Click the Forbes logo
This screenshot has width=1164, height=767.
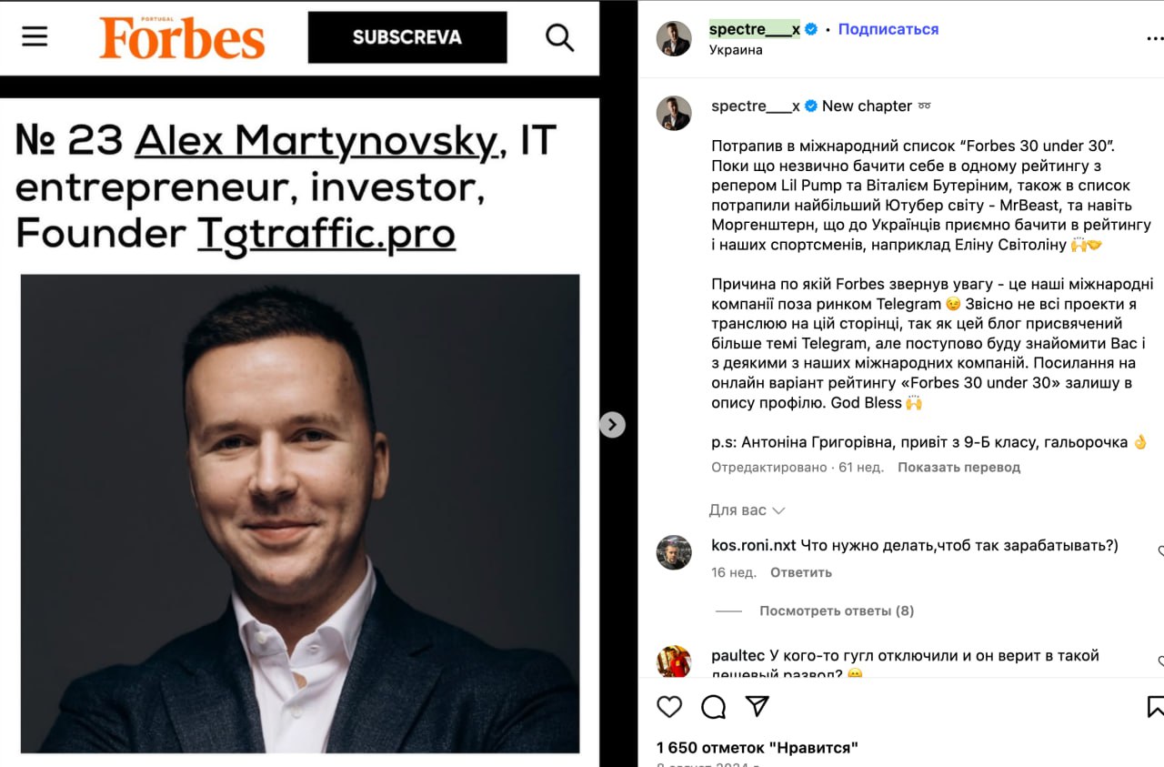182,37
